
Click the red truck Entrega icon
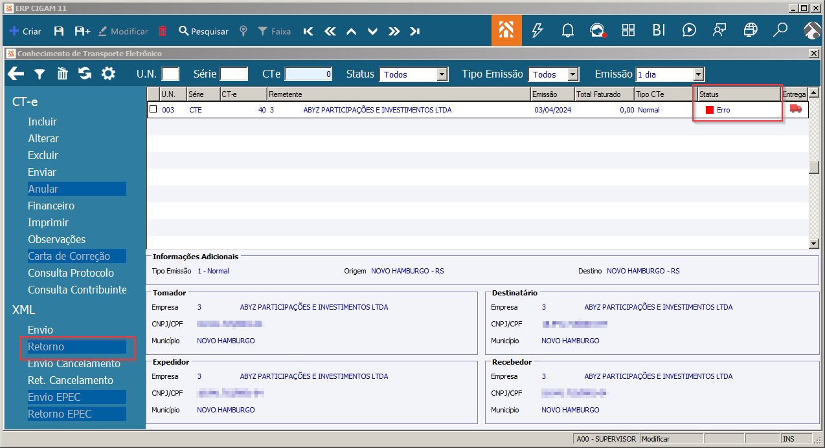[796, 109]
